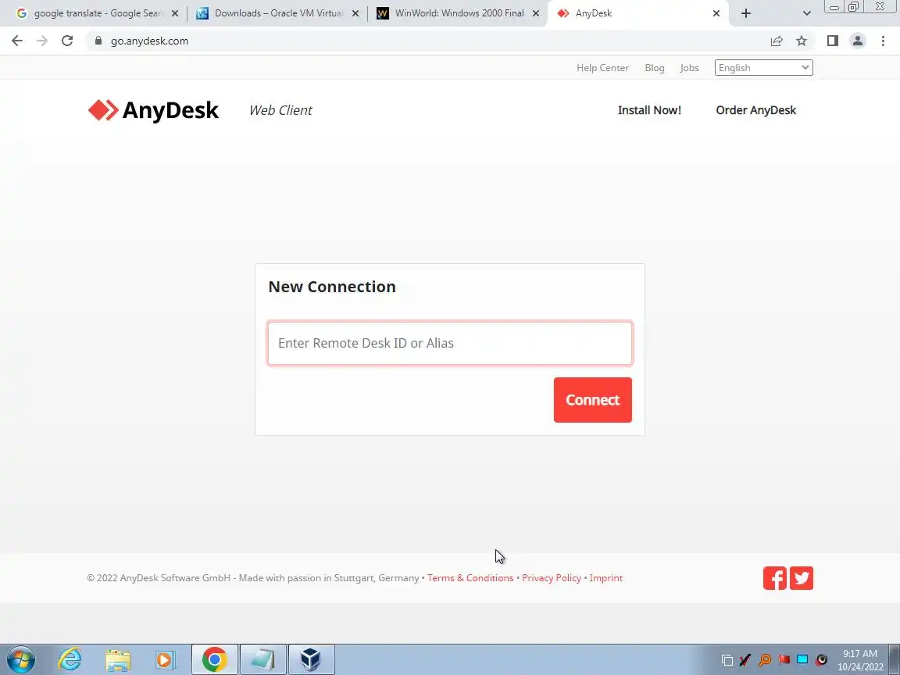
Task: Open AnyDesk Twitter page icon
Action: coord(802,578)
